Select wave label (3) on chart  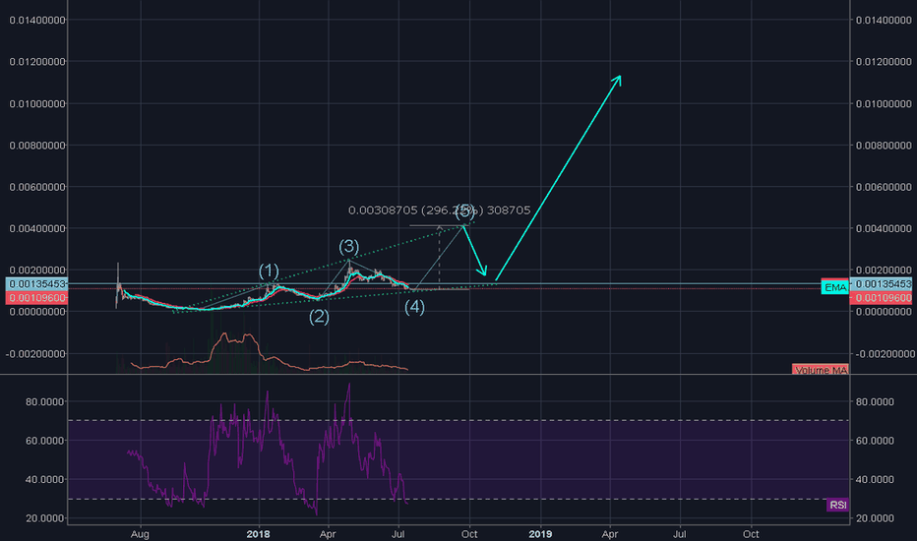[x=349, y=246]
